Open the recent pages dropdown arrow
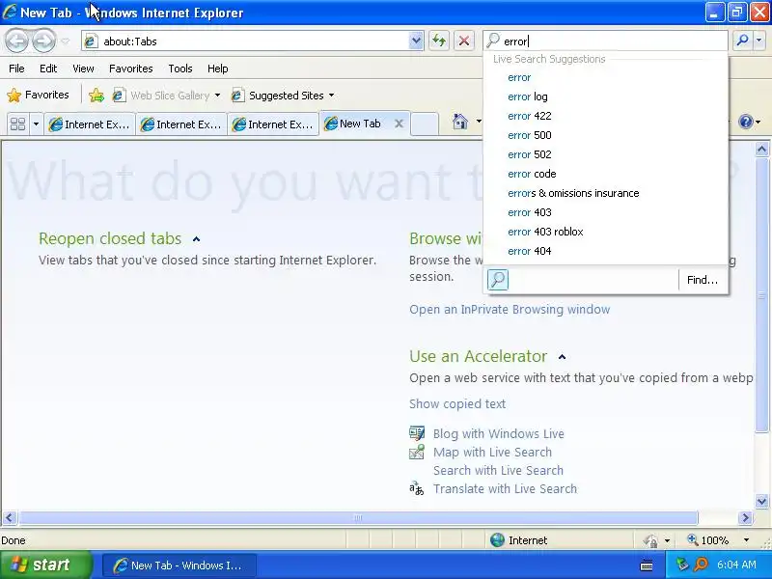772x579 pixels. coord(65,41)
